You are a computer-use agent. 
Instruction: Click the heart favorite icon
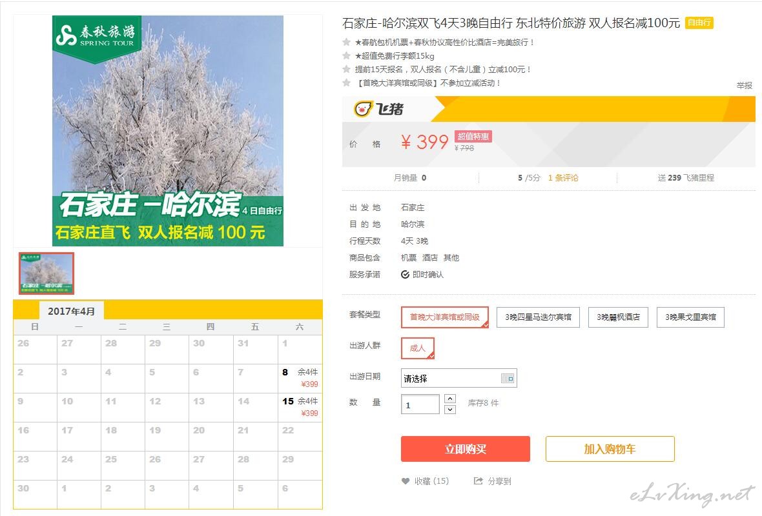(x=406, y=481)
